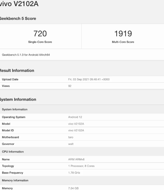Click the Governor value walt
This screenshot has height=190, width=164.
71,144
